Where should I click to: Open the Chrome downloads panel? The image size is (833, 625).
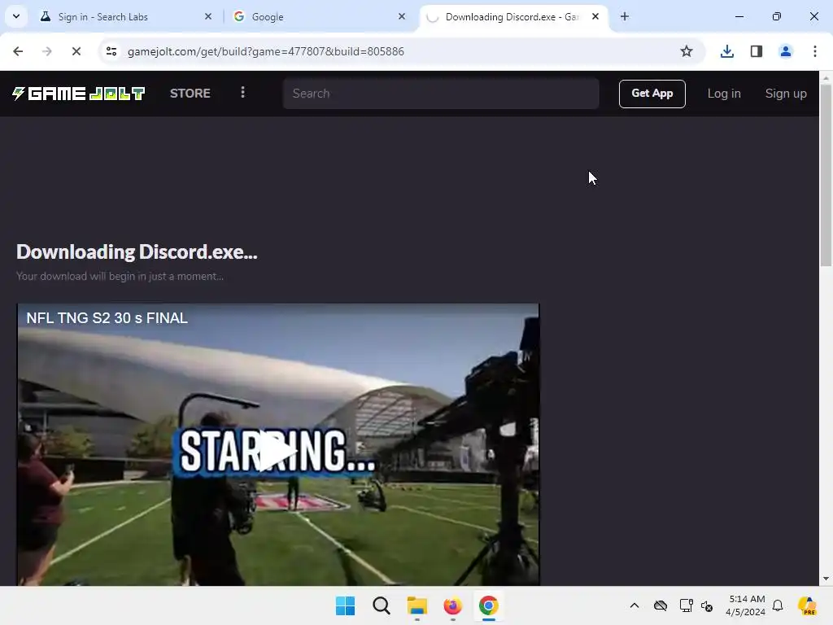pyautogui.click(x=726, y=51)
